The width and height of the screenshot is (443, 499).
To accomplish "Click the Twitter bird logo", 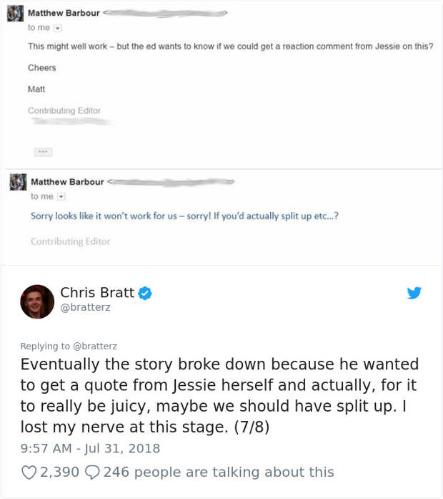I will point(414,293).
